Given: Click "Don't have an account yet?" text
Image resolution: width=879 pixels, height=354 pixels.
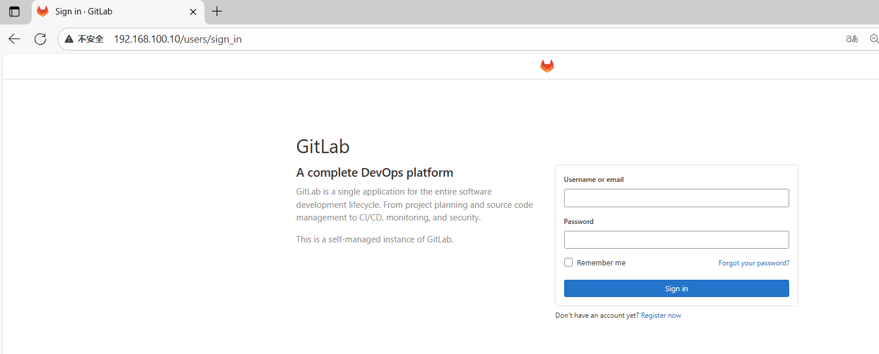Looking at the screenshot, I should tap(597, 315).
